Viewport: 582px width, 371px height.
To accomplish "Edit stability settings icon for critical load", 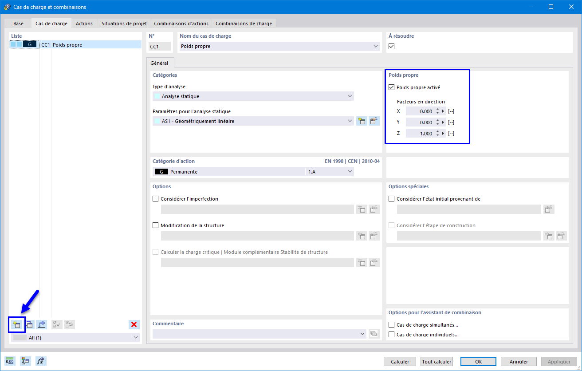I will click(x=374, y=263).
